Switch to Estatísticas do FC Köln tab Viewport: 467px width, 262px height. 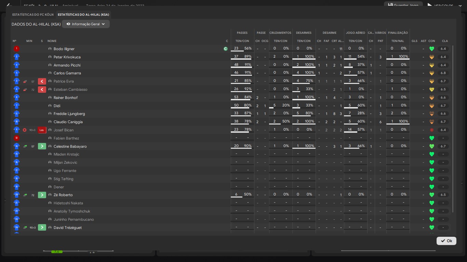33,15
